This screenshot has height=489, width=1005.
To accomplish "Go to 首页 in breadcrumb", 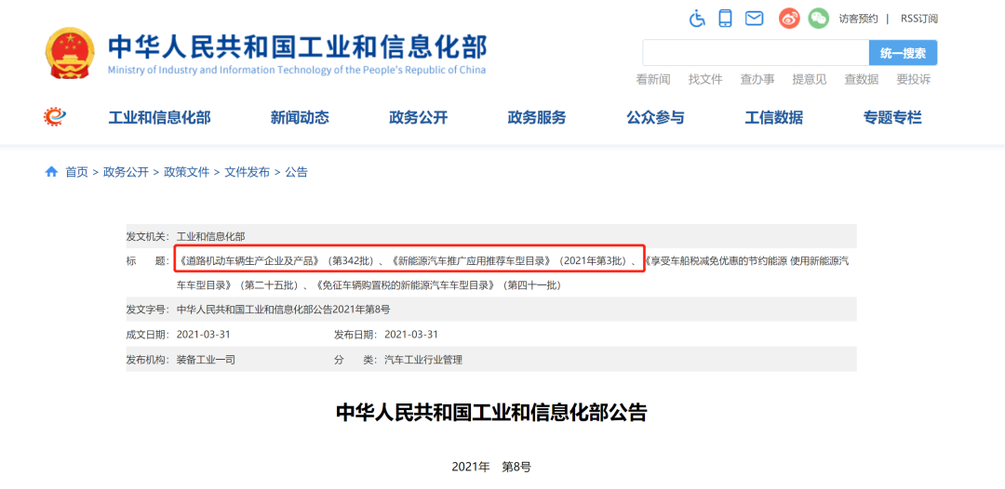I will point(77,172).
